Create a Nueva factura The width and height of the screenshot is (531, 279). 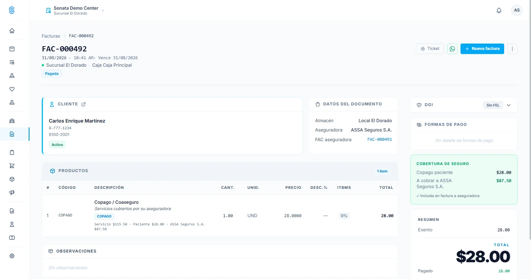click(x=482, y=49)
